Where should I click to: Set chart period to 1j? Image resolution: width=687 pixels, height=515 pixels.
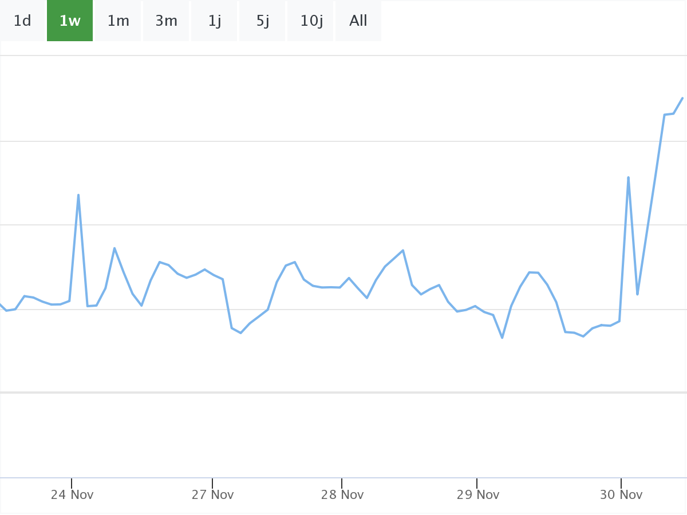click(215, 21)
